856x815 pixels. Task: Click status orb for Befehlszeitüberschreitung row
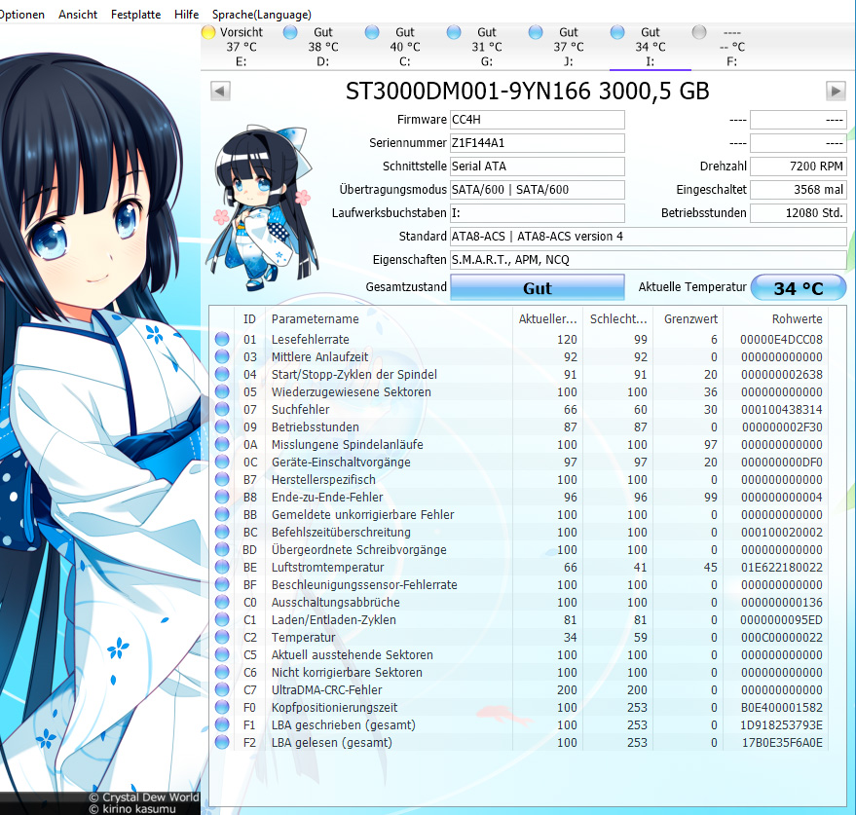(222, 532)
